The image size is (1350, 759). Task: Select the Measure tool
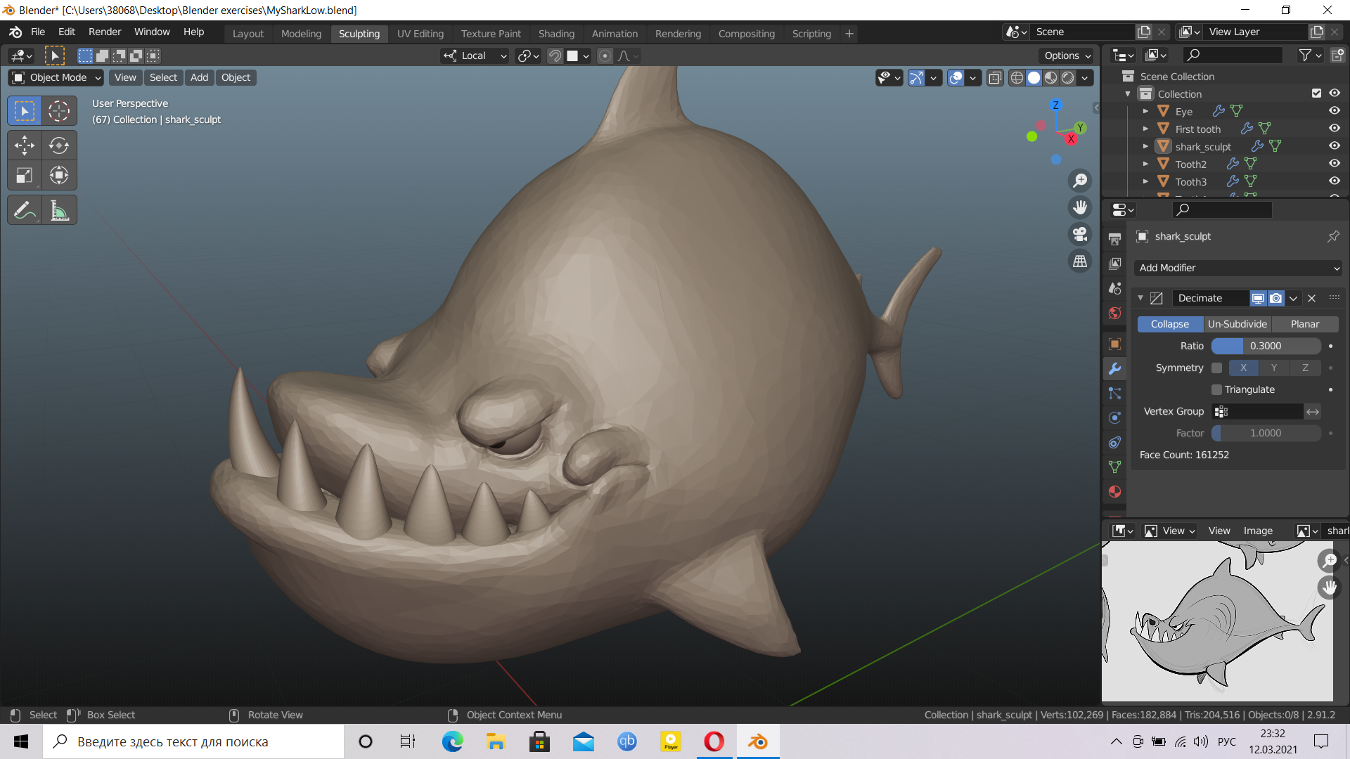59,209
